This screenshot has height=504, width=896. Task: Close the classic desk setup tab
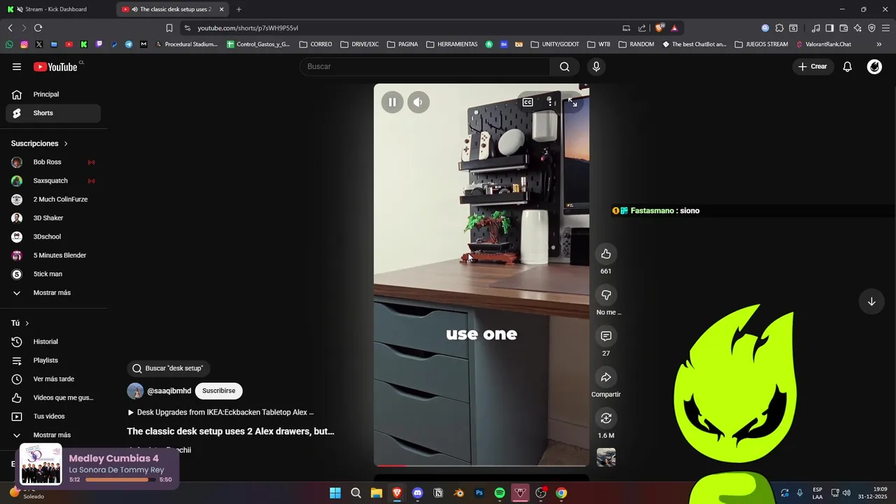click(222, 9)
